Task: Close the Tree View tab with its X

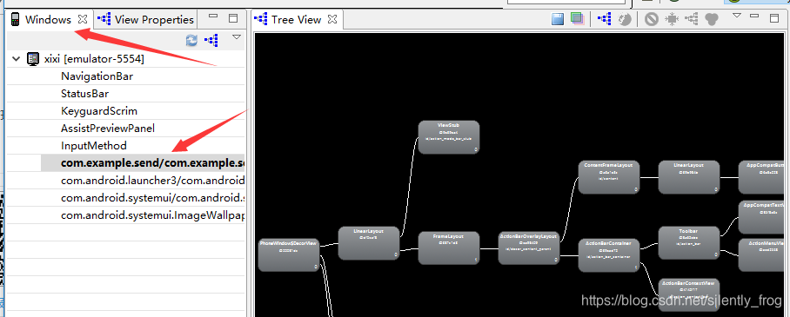Action: (x=332, y=19)
